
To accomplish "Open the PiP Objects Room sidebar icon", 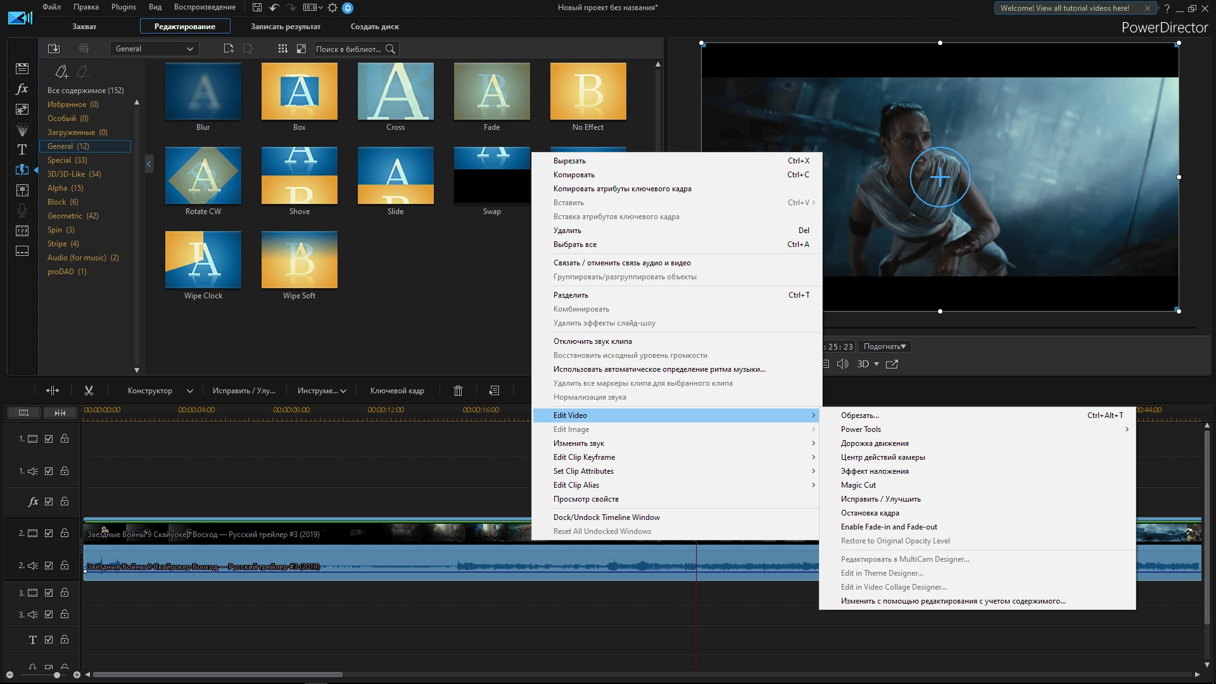I will click(x=22, y=109).
